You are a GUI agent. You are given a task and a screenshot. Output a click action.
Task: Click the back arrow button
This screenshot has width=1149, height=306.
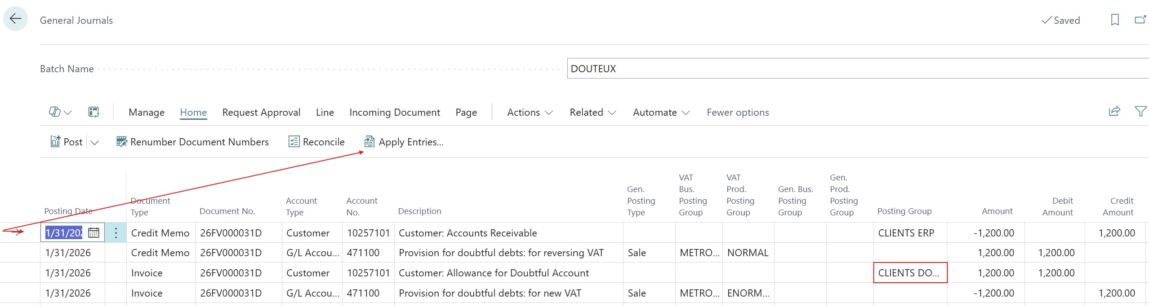(x=16, y=19)
